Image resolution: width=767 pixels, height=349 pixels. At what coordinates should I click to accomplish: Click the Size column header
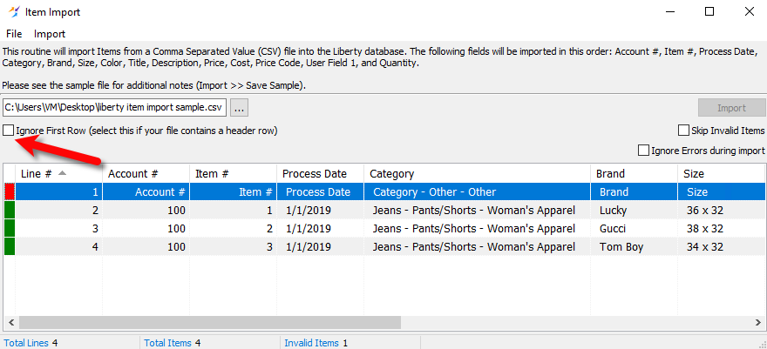coord(721,173)
